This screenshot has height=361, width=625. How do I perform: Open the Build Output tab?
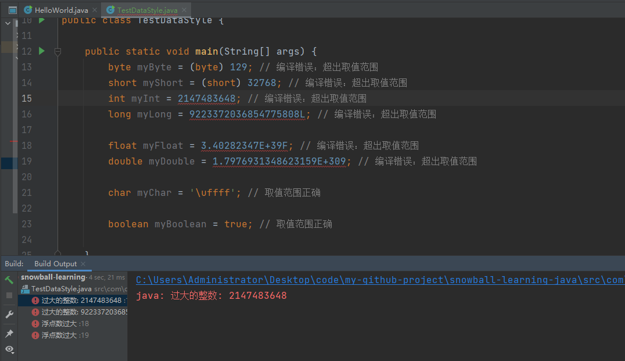(55, 264)
